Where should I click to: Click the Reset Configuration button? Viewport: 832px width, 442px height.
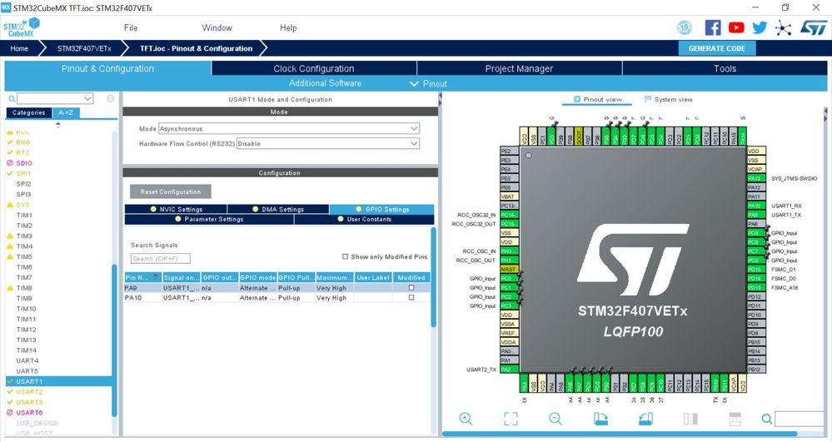pyautogui.click(x=171, y=191)
